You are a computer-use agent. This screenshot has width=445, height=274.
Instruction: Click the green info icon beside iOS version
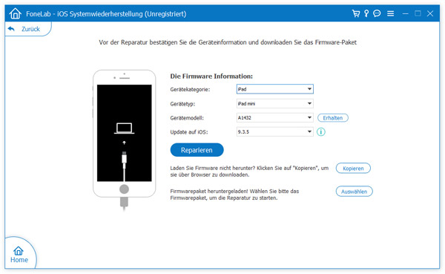321,132
